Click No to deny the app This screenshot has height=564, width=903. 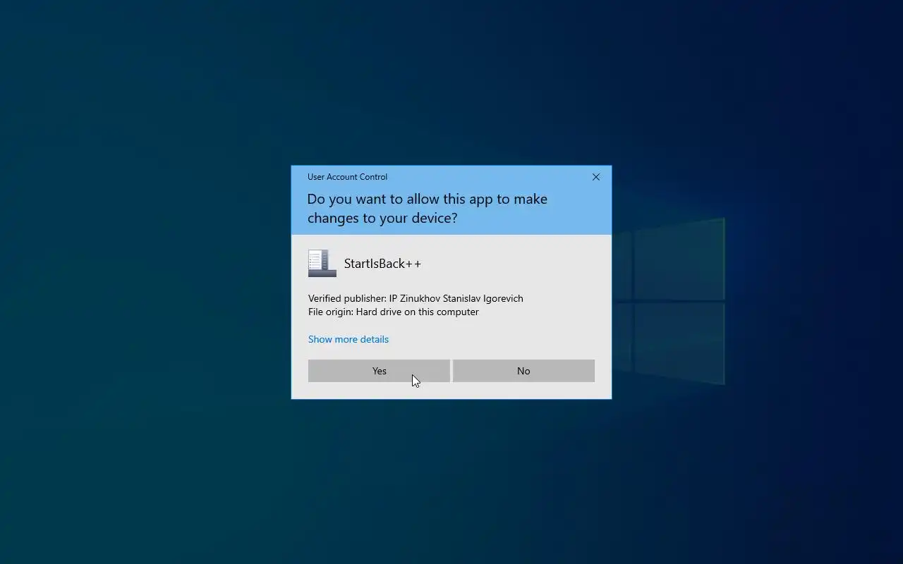pos(523,371)
